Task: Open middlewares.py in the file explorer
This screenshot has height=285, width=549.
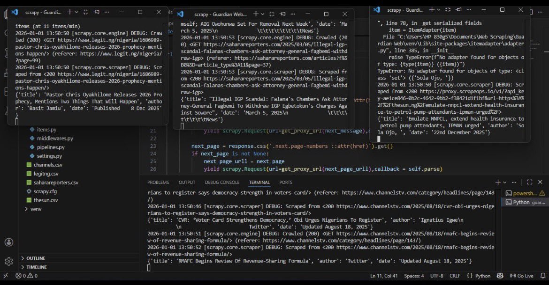Action: point(55,139)
